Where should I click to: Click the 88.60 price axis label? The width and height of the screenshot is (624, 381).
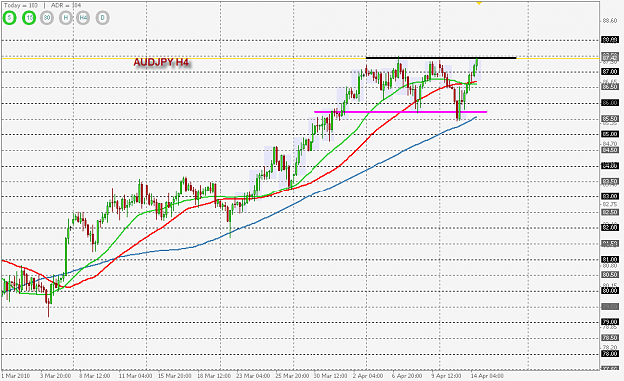610,21
